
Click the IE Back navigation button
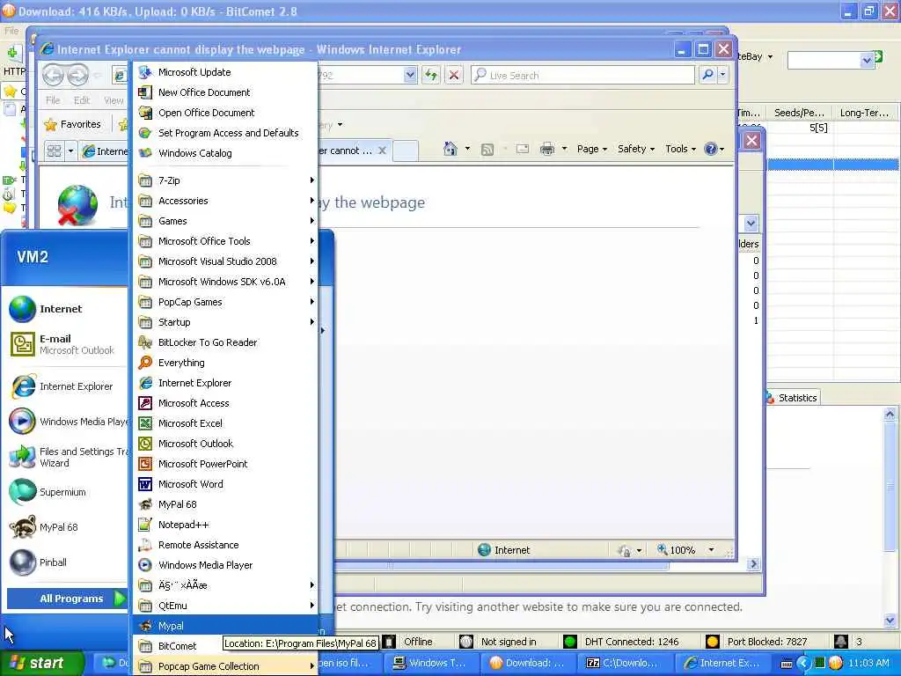[53, 75]
